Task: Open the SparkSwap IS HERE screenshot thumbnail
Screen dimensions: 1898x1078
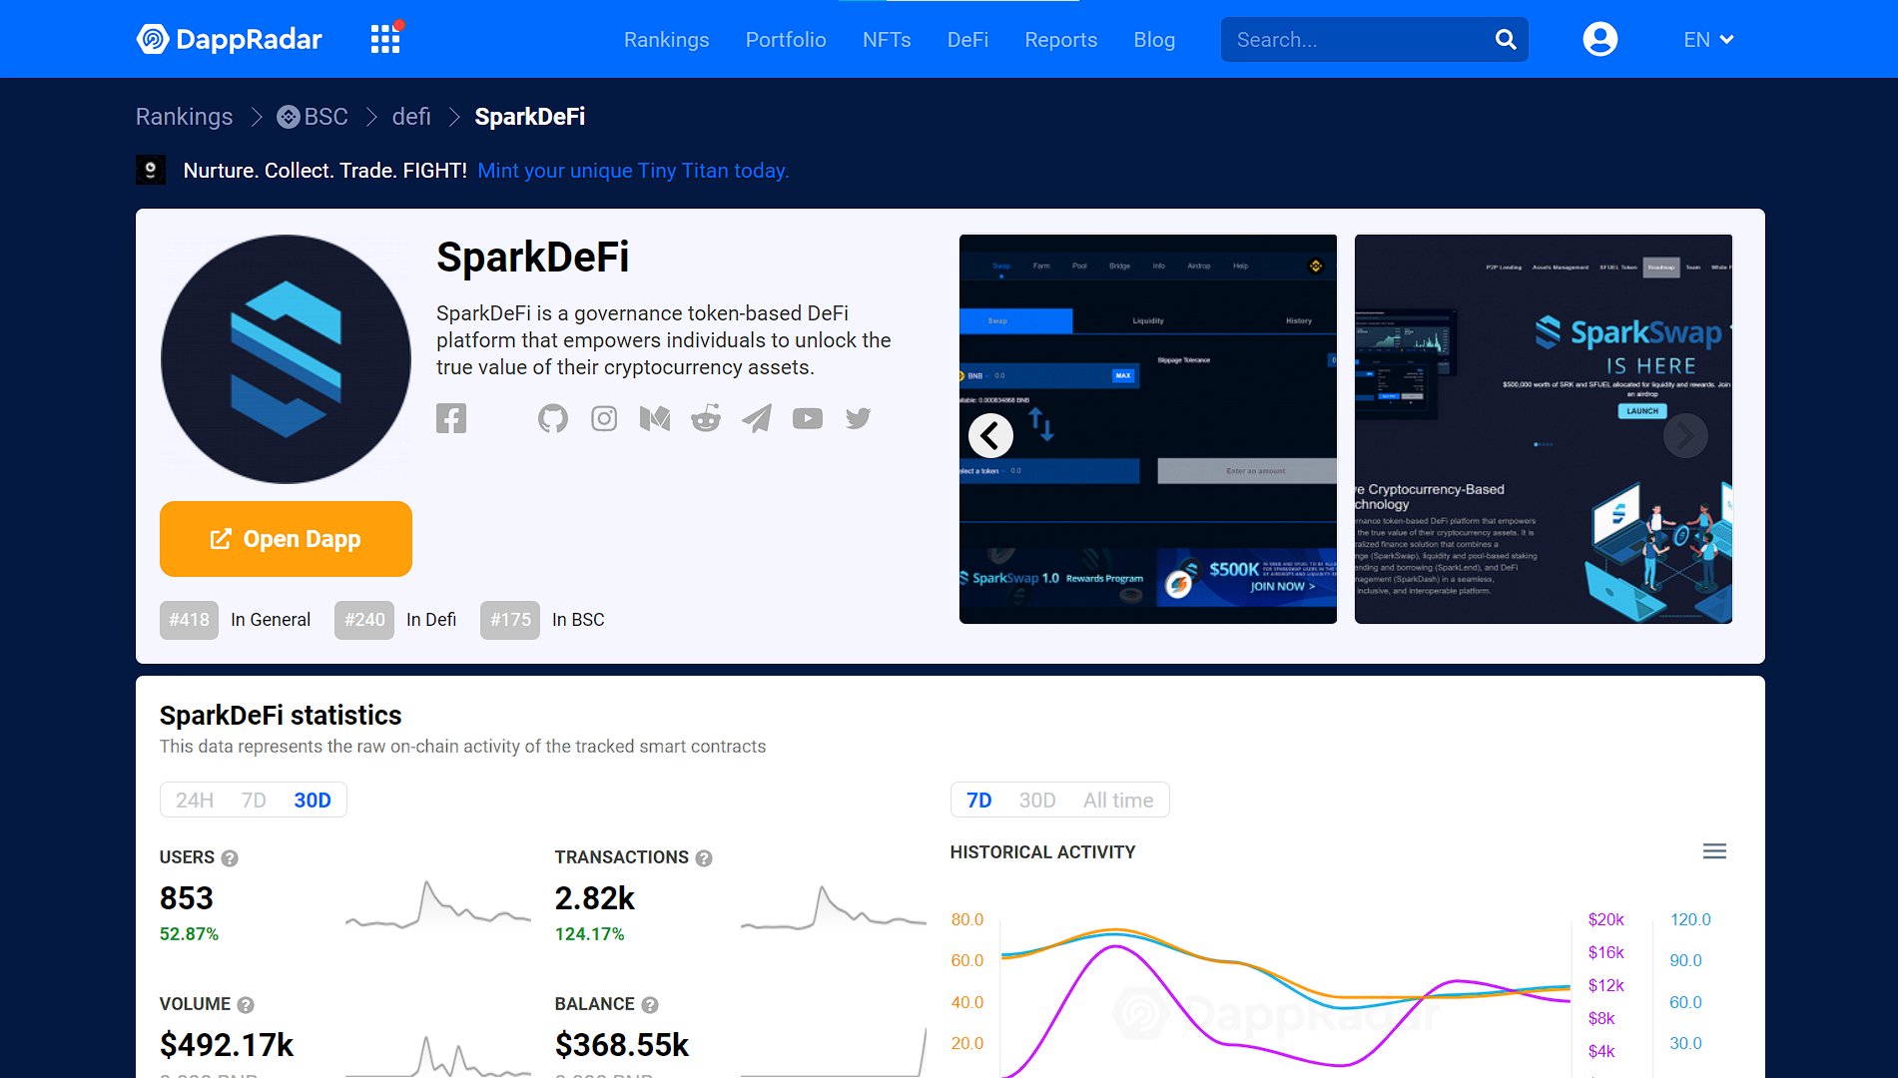Action: 1544,429
